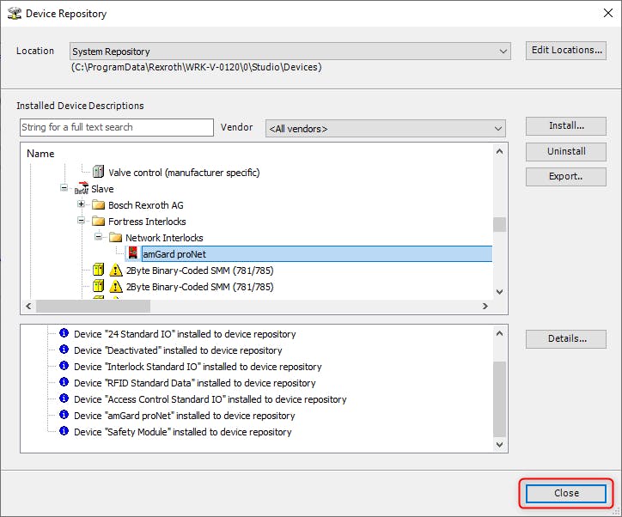Screen dimensions: 622x517
Task: Click the Network Interlocks folder icon
Action: point(115,238)
